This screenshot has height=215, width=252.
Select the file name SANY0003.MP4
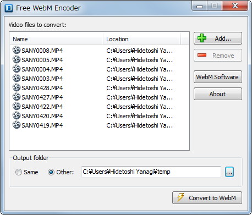(42, 79)
